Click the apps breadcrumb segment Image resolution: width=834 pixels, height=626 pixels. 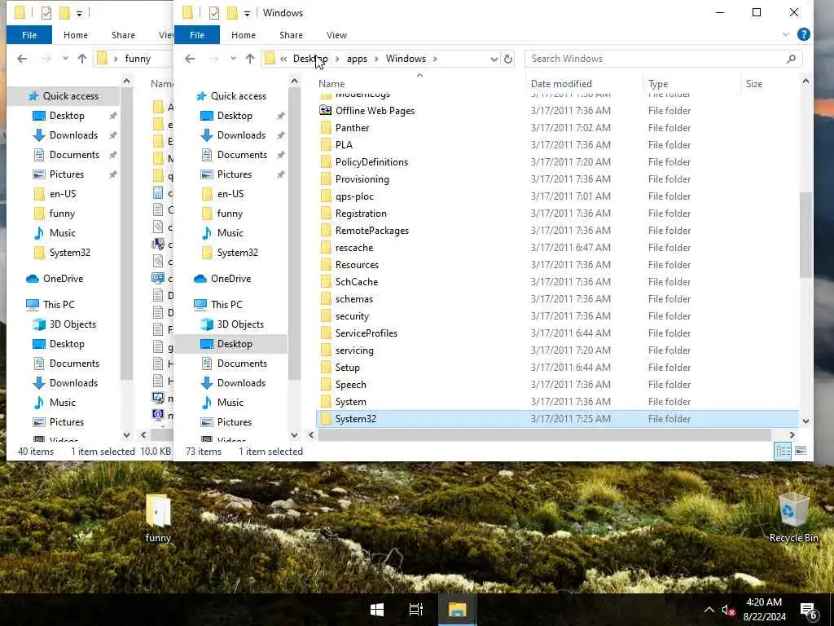coord(357,59)
